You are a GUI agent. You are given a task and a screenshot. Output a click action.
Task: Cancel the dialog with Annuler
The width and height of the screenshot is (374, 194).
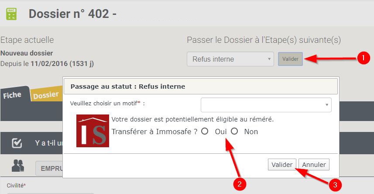(x=314, y=165)
